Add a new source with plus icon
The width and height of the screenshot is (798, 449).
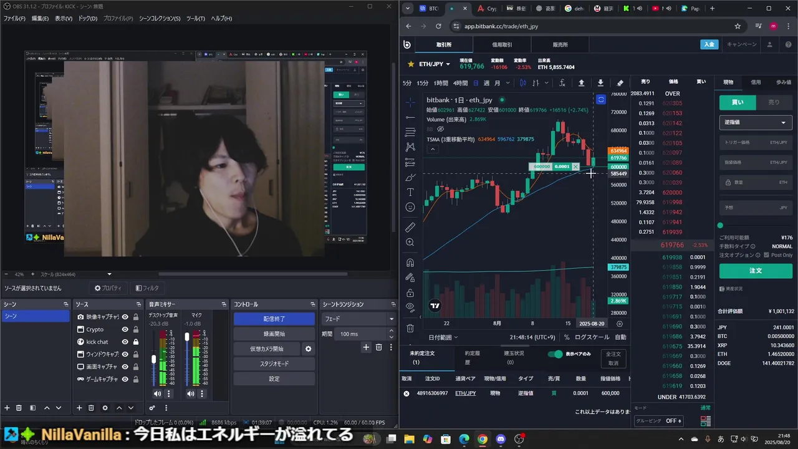click(79, 408)
